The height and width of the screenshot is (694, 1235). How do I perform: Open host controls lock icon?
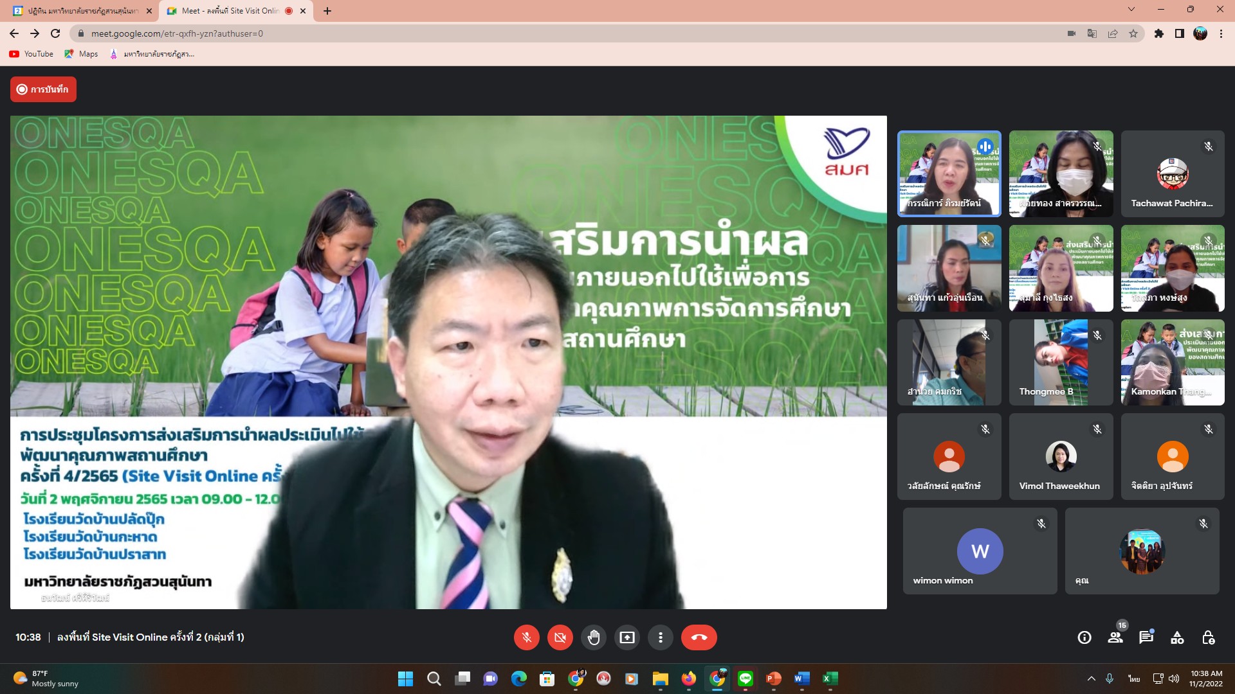(1208, 637)
